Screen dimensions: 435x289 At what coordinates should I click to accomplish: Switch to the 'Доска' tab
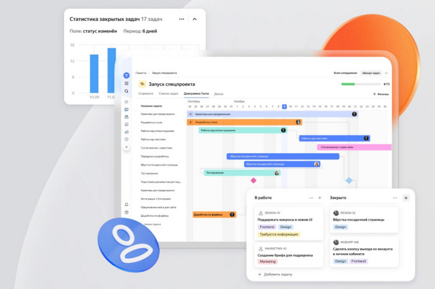[219, 94]
